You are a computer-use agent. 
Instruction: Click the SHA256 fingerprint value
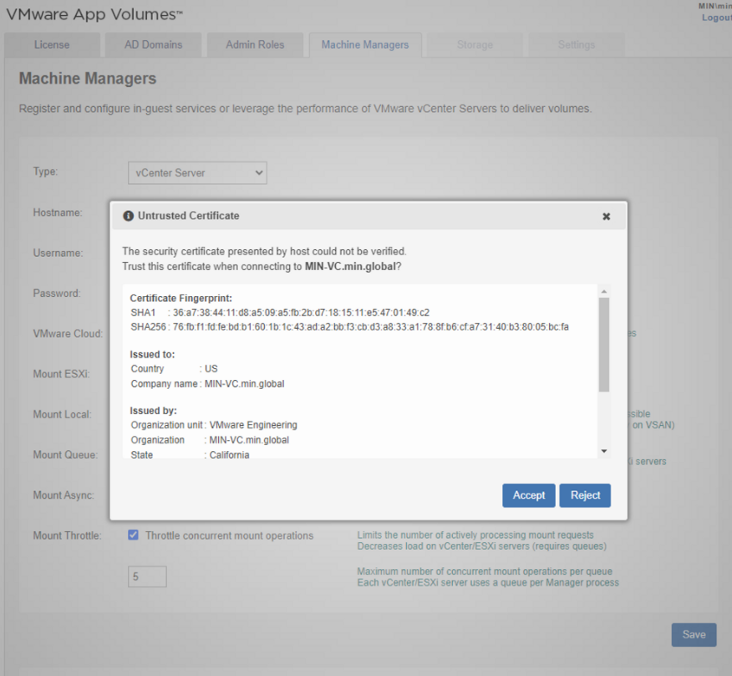371,327
